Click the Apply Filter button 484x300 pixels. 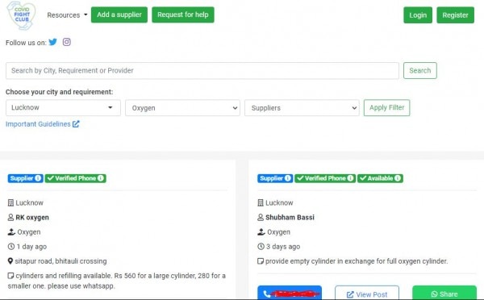pyautogui.click(x=386, y=108)
